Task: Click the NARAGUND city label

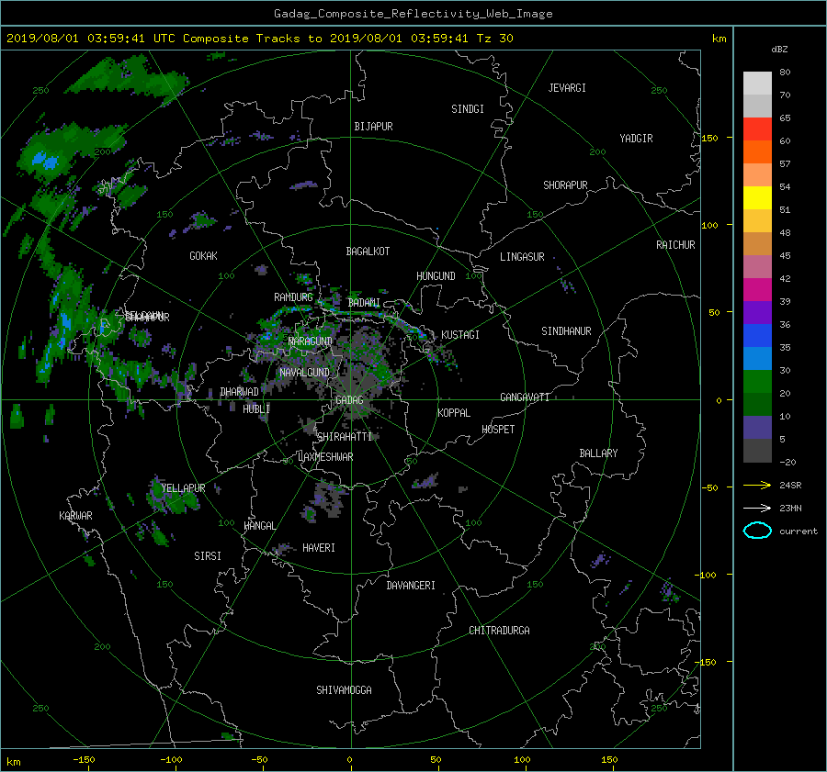Action: pos(310,341)
